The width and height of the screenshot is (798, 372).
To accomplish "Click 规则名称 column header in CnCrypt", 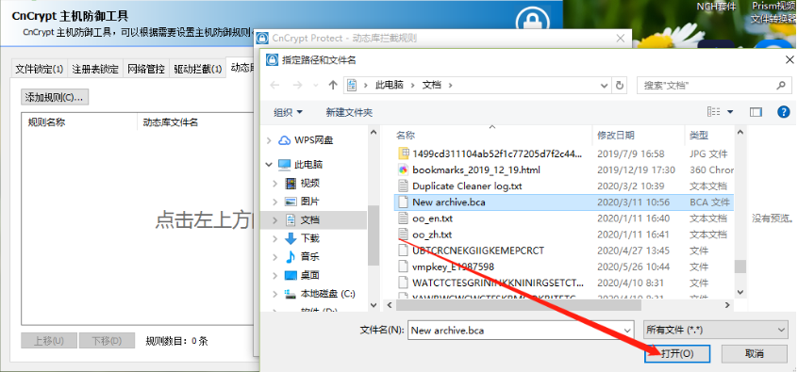I will click(46, 122).
